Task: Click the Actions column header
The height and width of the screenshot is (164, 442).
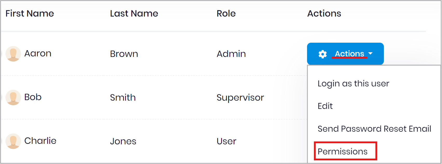Action: click(324, 13)
